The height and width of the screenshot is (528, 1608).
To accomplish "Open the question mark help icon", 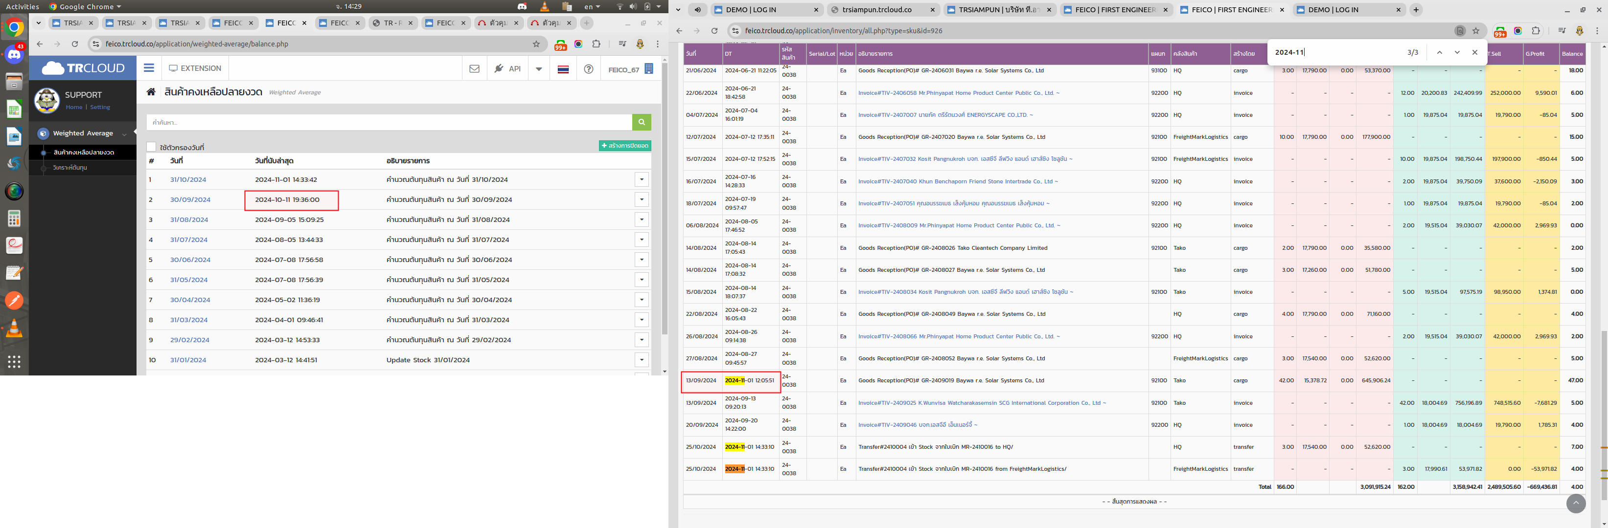I will pyautogui.click(x=588, y=69).
